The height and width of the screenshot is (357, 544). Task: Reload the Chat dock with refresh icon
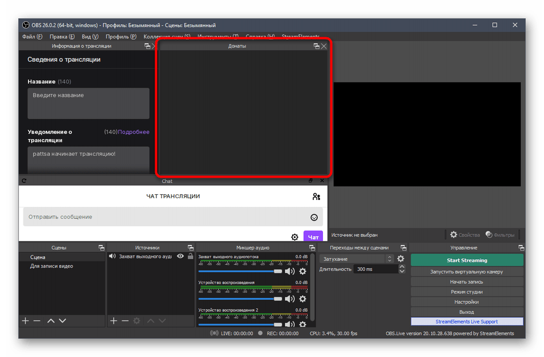point(24,181)
